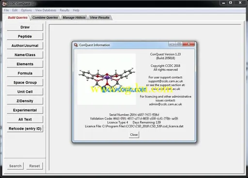Switch to the Build Queries tab
Viewport: 248px width, 178px height.
pos(17,17)
